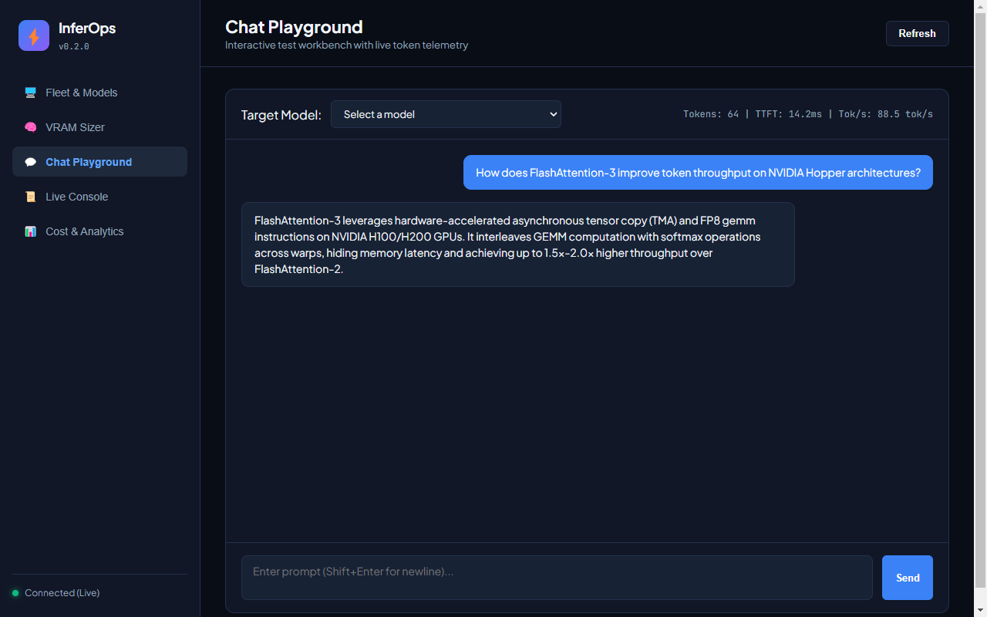Viewport: 987px width, 617px height.
Task: Click the v0.2.0 version label
Action: (74, 46)
